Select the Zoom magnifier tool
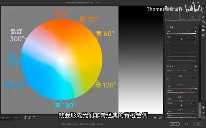This screenshot has width=206, height=128. tap(203, 103)
